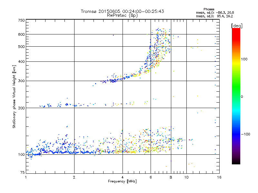The width and height of the screenshot is (258, 193).
Task: Click the '2' frequency tick label
Action: pos(74,177)
